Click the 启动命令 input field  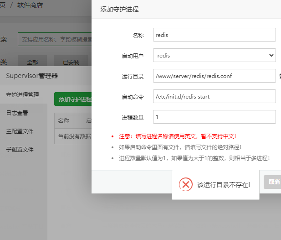tap(214, 96)
